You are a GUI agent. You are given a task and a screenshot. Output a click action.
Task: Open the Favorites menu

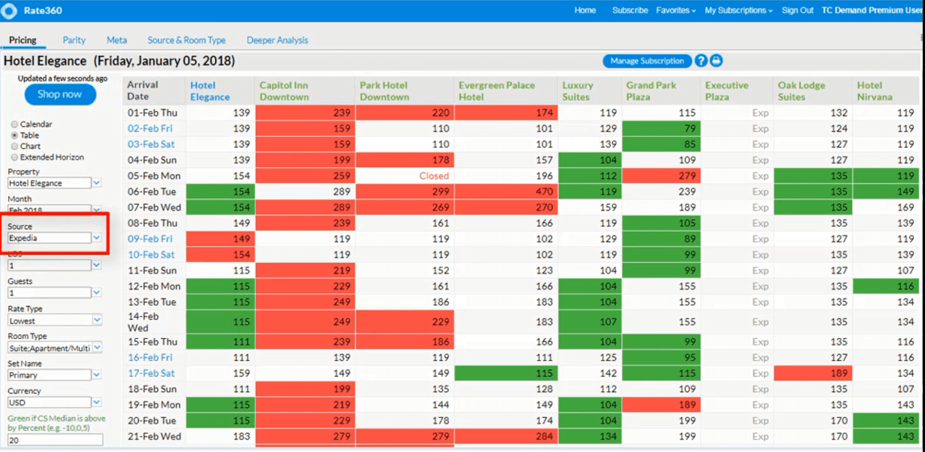(676, 10)
